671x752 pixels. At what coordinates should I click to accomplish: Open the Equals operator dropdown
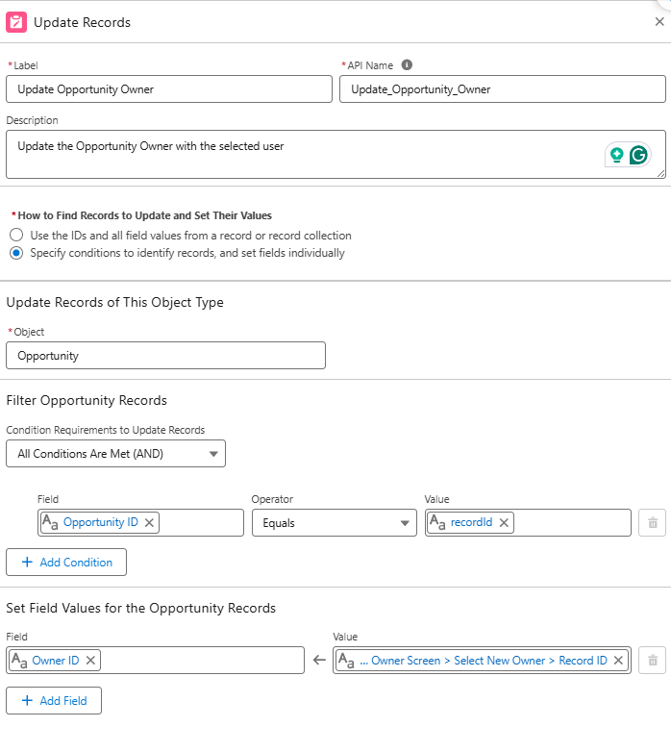pos(335,523)
